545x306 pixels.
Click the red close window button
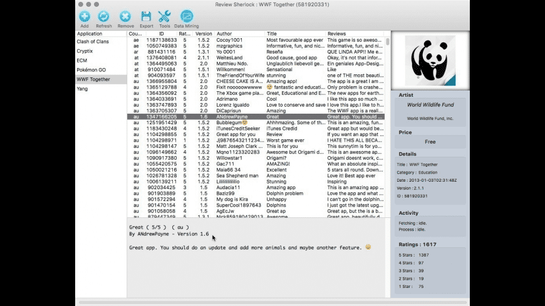[81, 3]
